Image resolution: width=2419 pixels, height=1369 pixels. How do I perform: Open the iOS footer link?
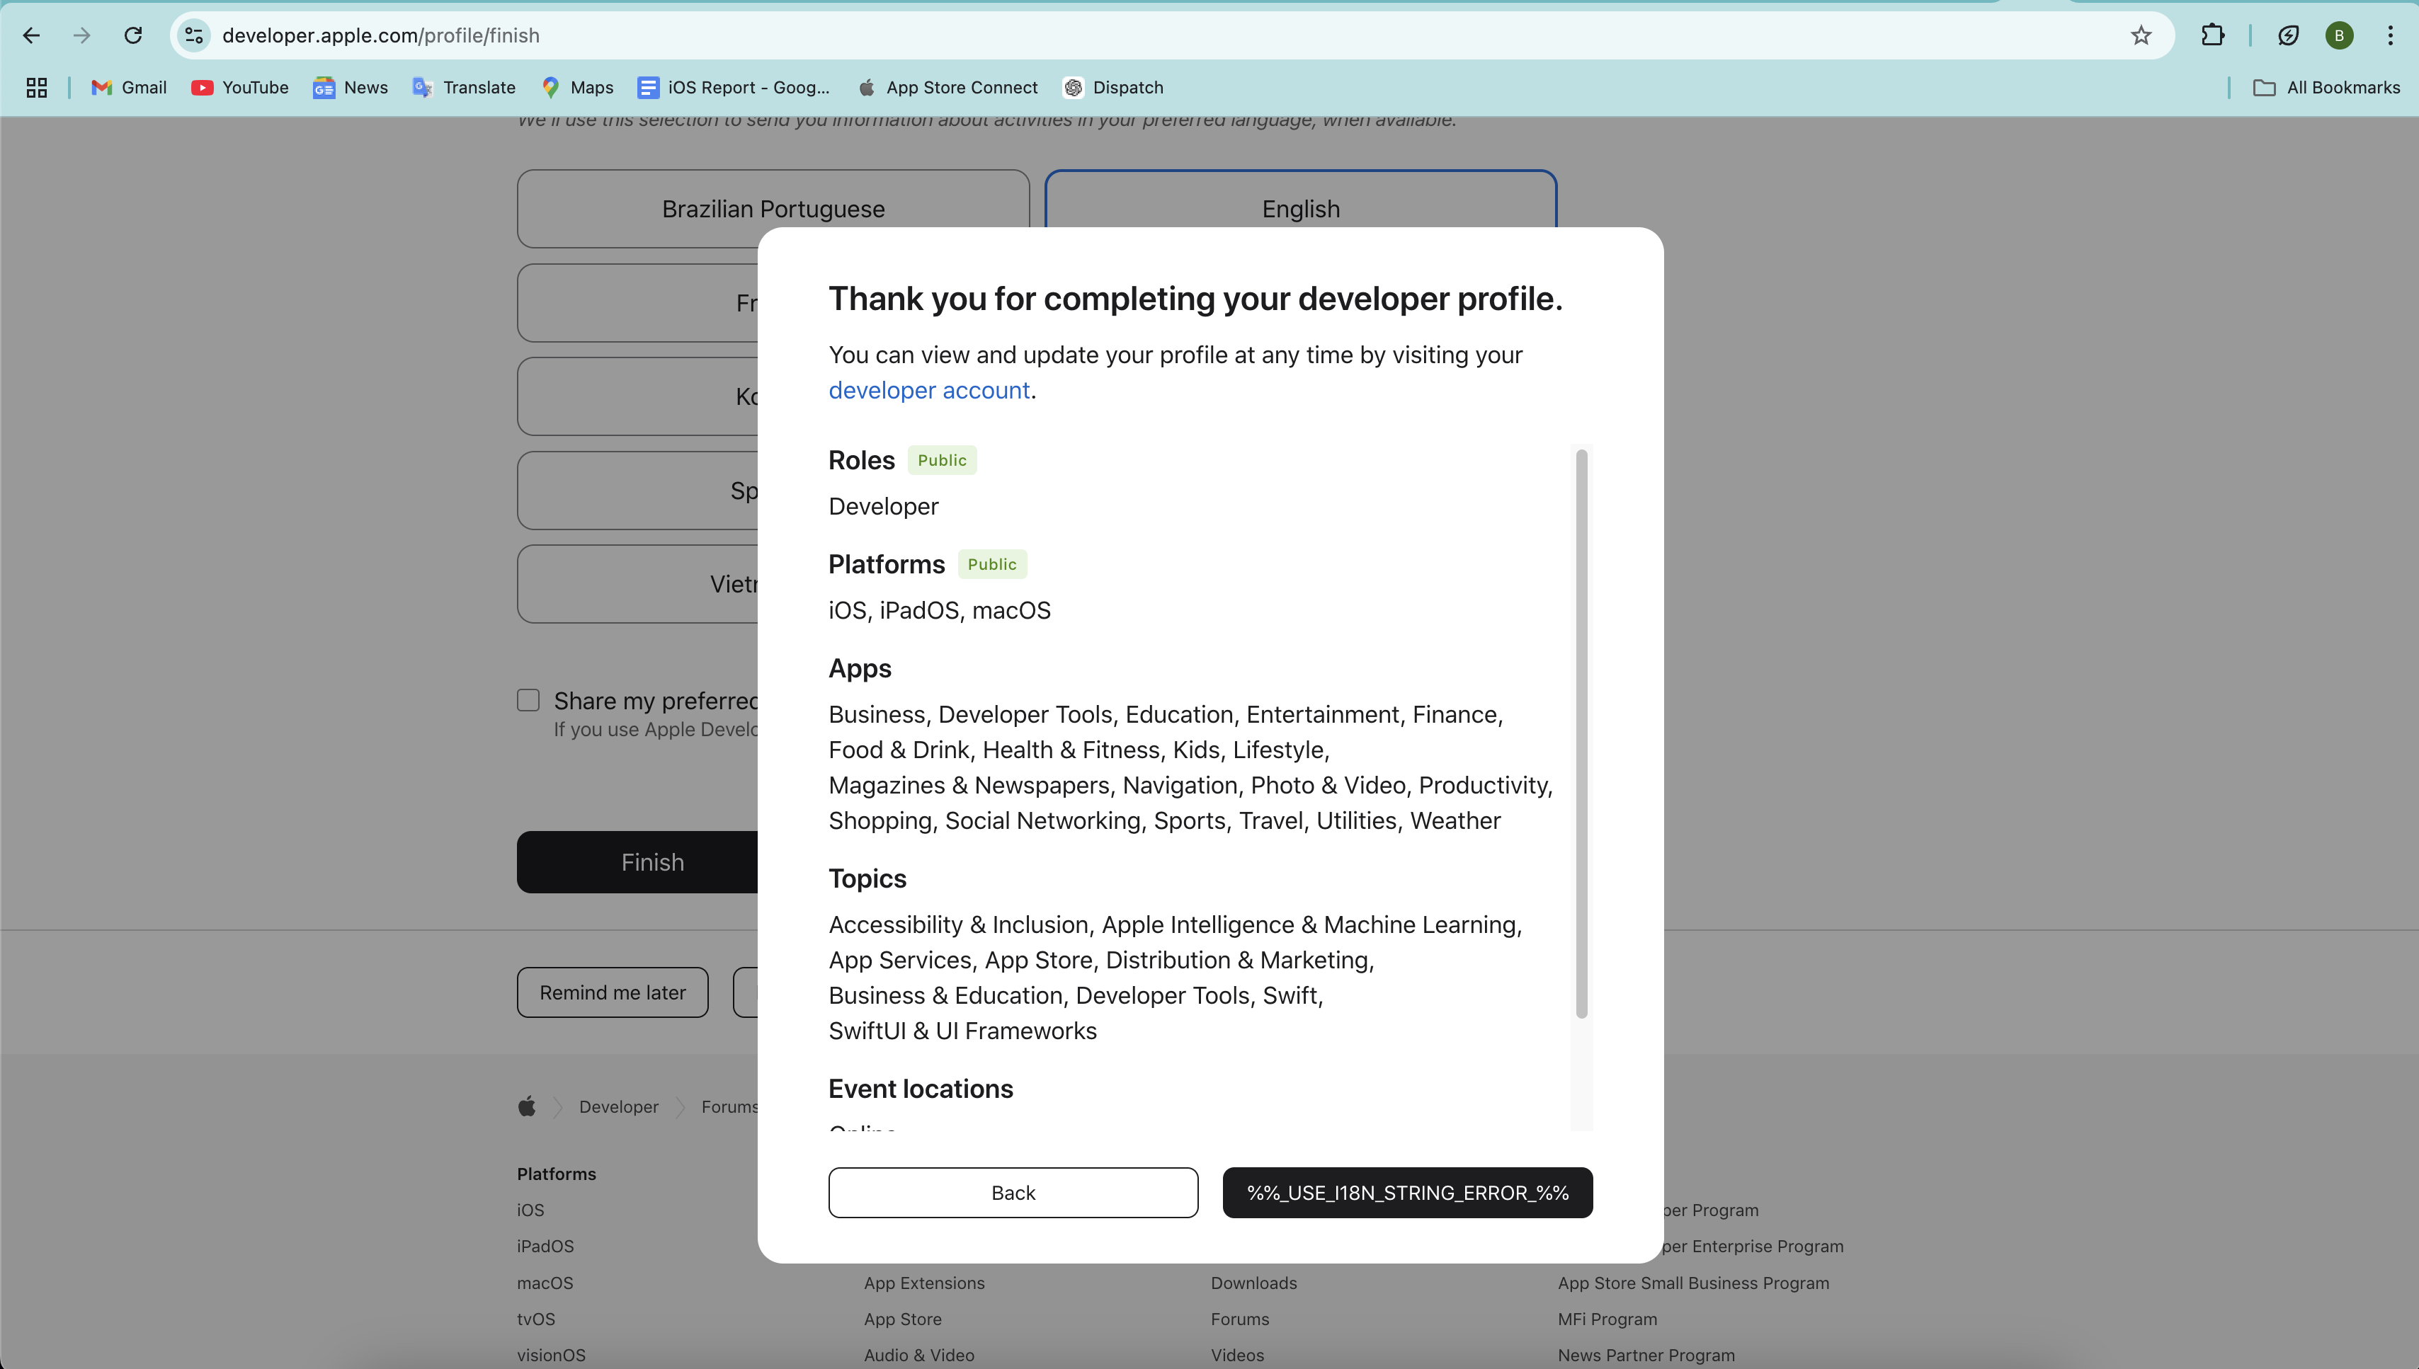tap(530, 1210)
